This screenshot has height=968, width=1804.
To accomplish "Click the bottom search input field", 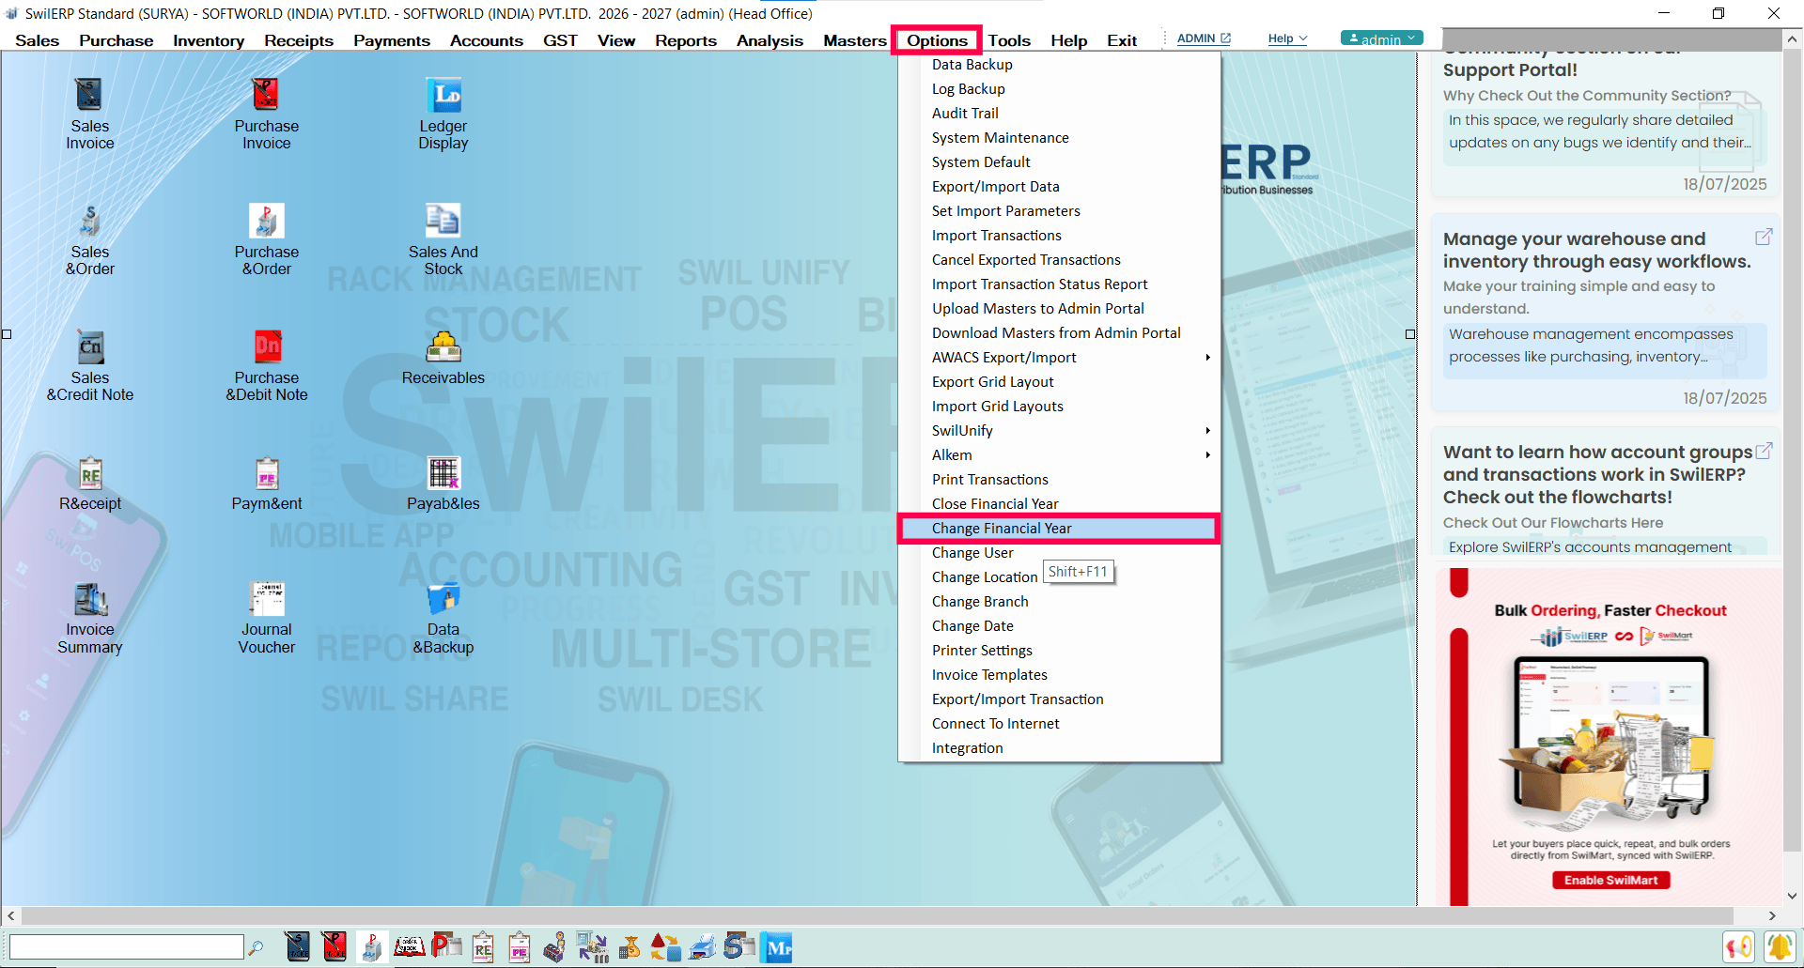I will (127, 947).
